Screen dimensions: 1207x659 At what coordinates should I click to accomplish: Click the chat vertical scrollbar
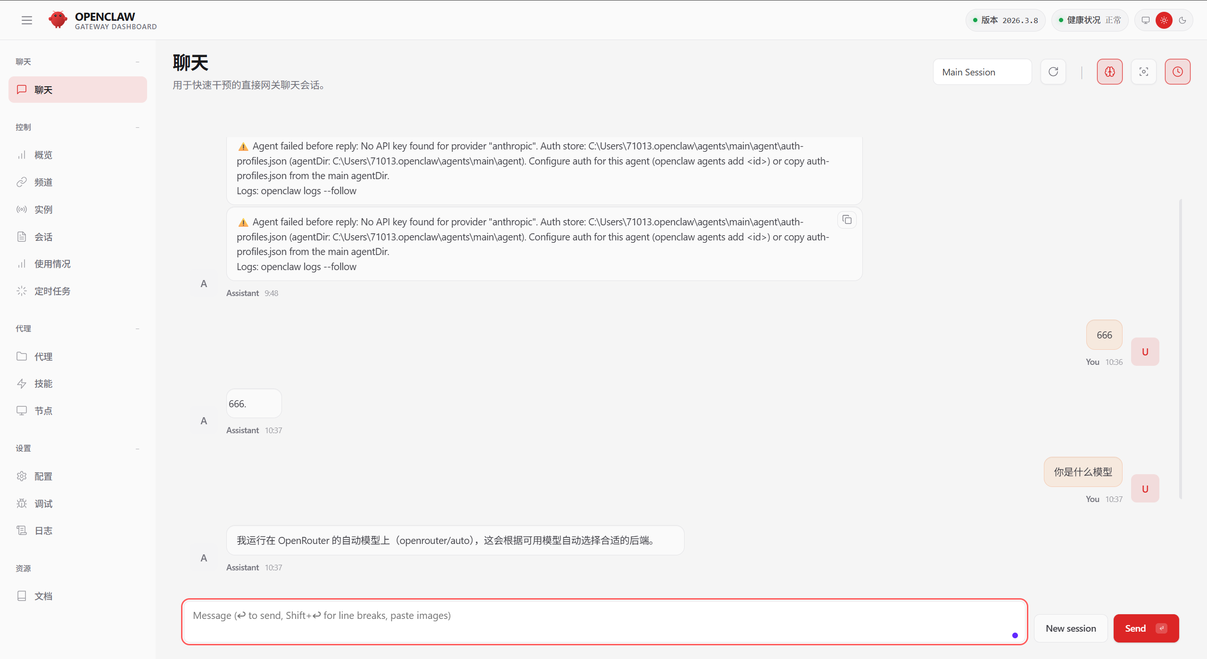point(1181,349)
